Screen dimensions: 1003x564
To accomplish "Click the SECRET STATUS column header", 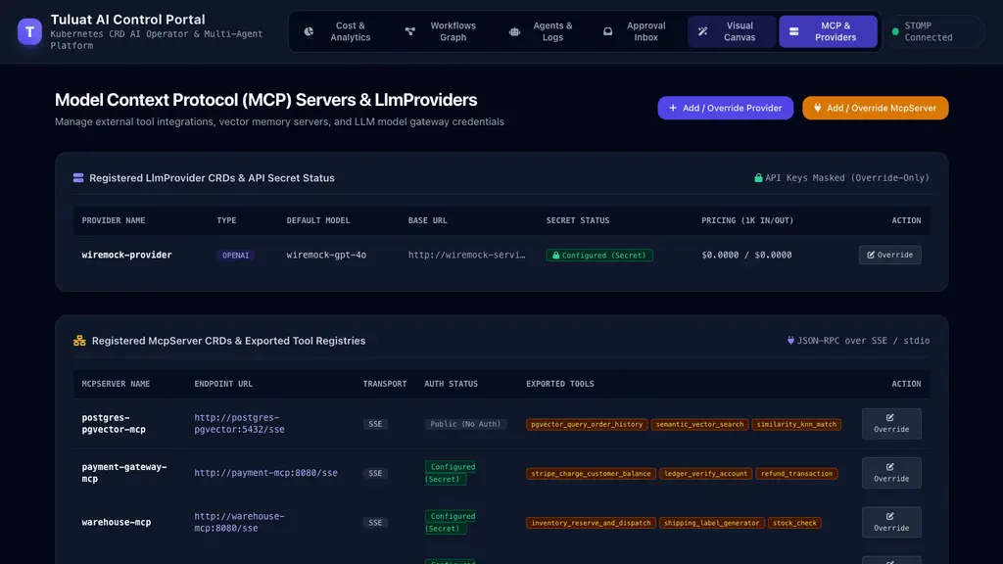I will pos(577,220).
